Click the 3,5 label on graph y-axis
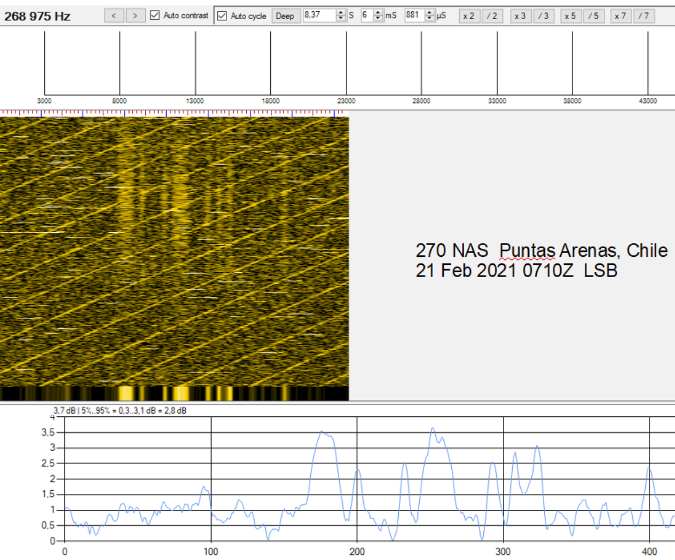Image resolution: width=675 pixels, height=560 pixels. (x=48, y=432)
